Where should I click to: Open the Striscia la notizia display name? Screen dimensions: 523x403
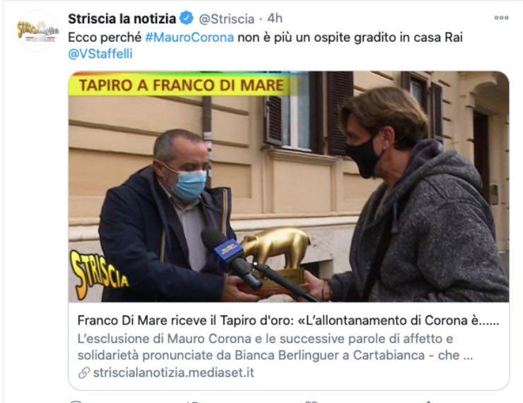point(122,18)
